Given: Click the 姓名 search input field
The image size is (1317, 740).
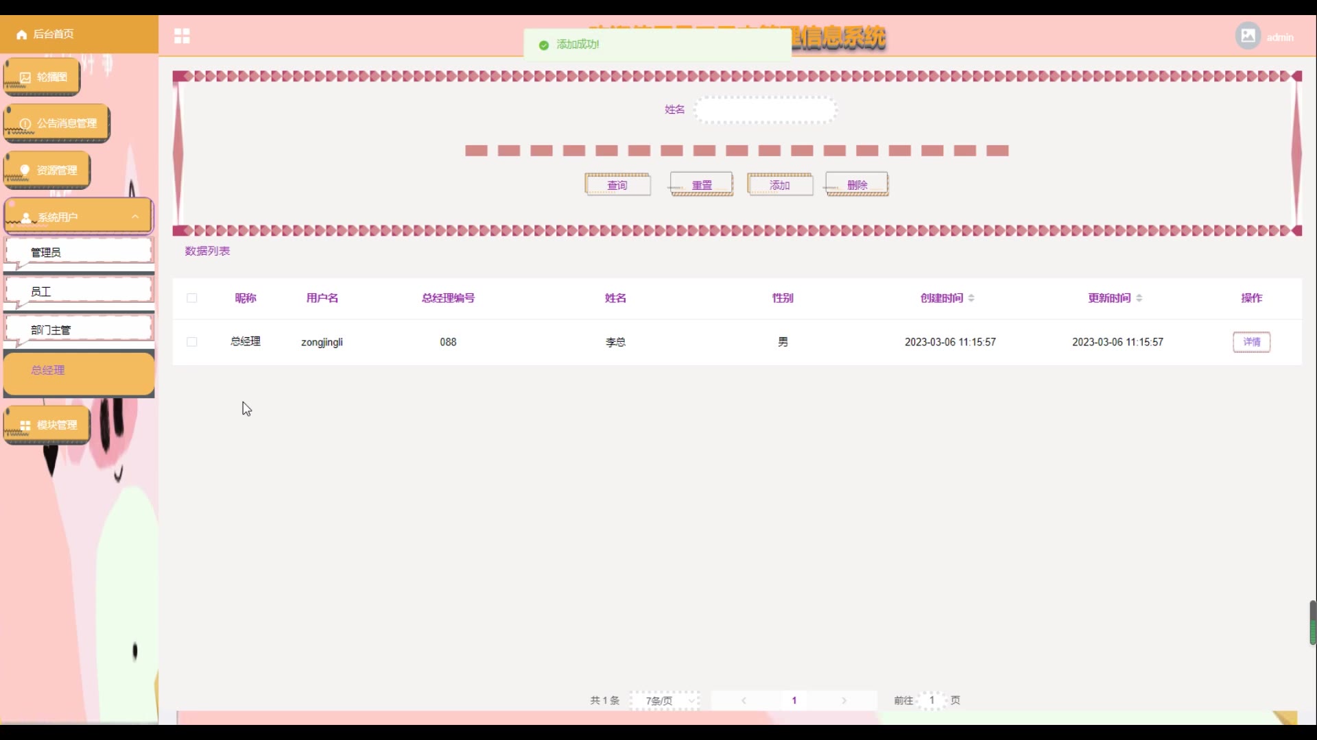Looking at the screenshot, I should click(x=765, y=110).
